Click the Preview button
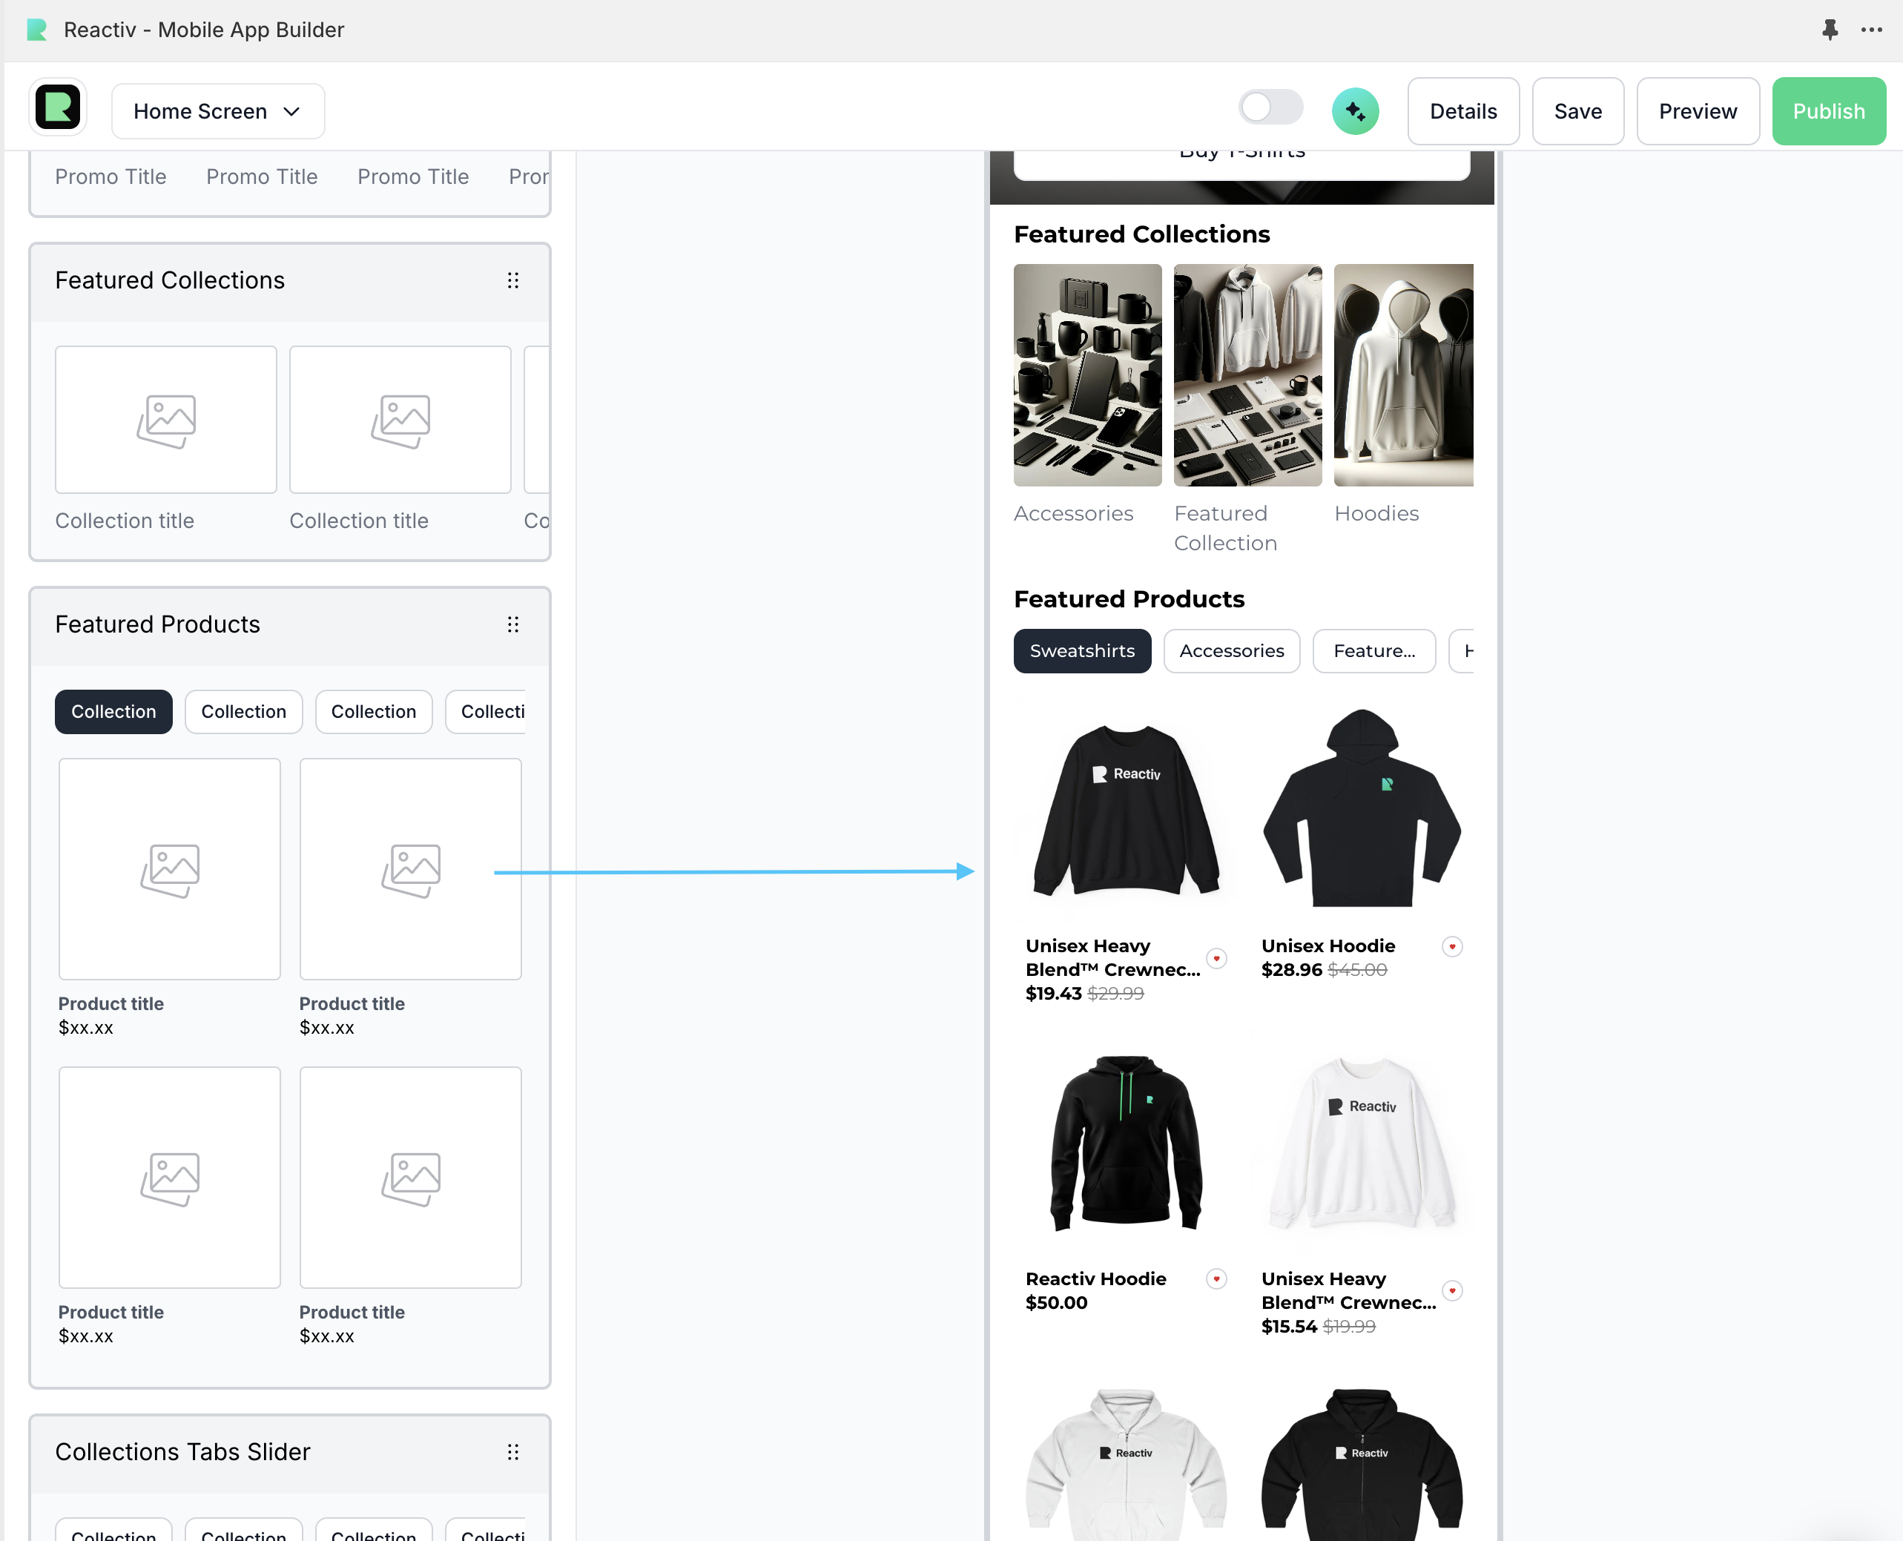Image resolution: width=1903 pixels, height=1541 pixels. tap(1697, 111)
